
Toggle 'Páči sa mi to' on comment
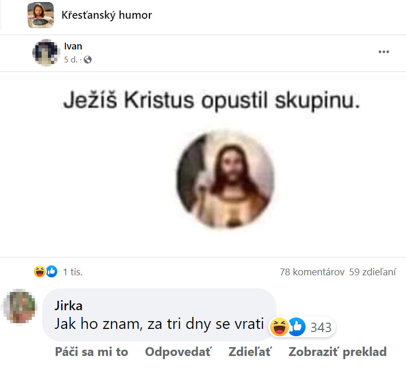coord(92,352)
